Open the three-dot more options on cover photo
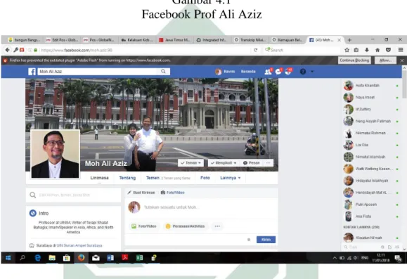The width and height of the screenshot is (407, 279). [269, 163]
